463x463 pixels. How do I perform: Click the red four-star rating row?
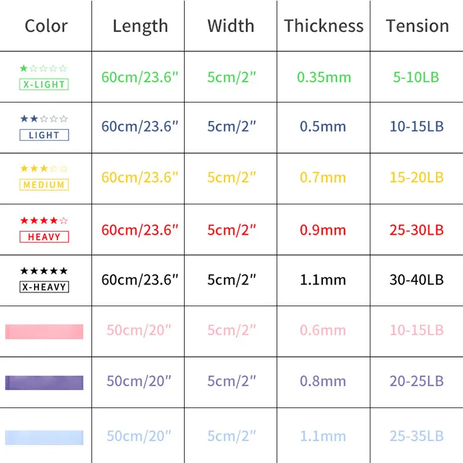[44, 220]
